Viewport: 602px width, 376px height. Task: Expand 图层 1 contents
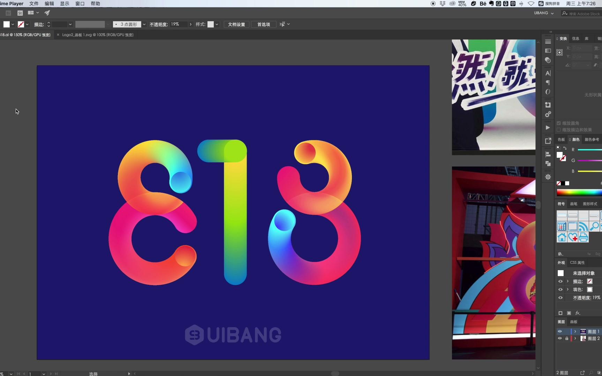click(575, 331)
